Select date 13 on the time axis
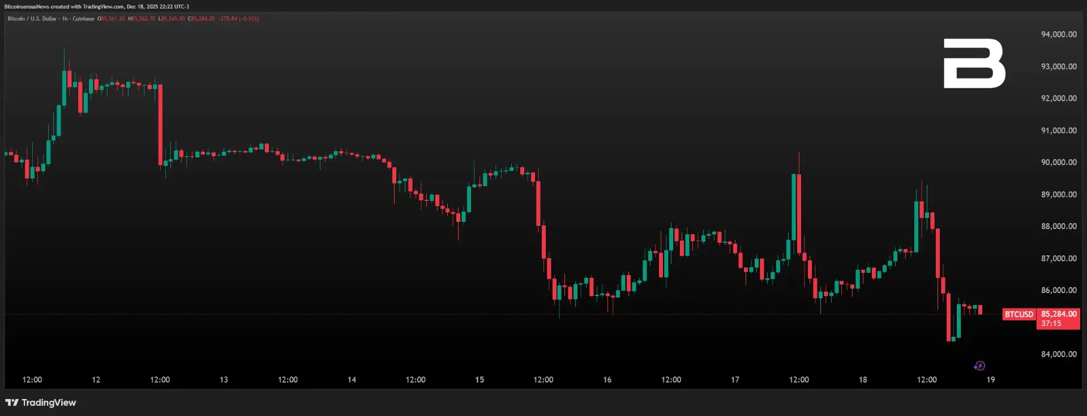The image size is (1087, 416). pyautogui.click(x=224, y=380)
